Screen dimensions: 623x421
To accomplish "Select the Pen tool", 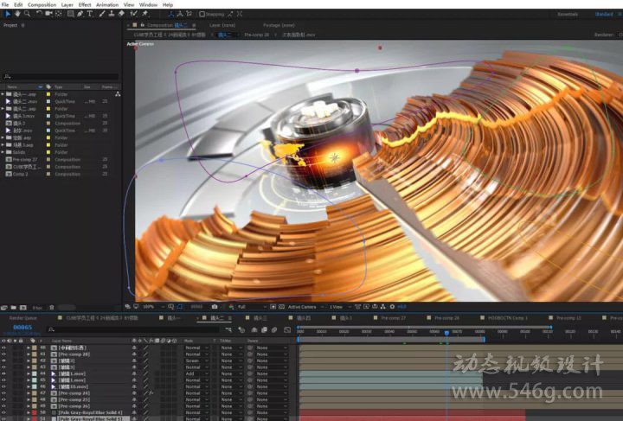I will point(80,14).
